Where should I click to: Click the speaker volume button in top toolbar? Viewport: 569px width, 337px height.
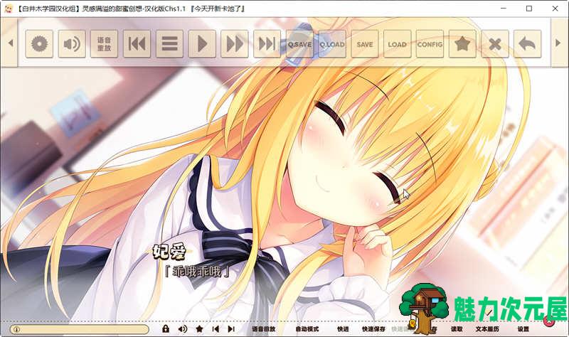tap(72, 44)
